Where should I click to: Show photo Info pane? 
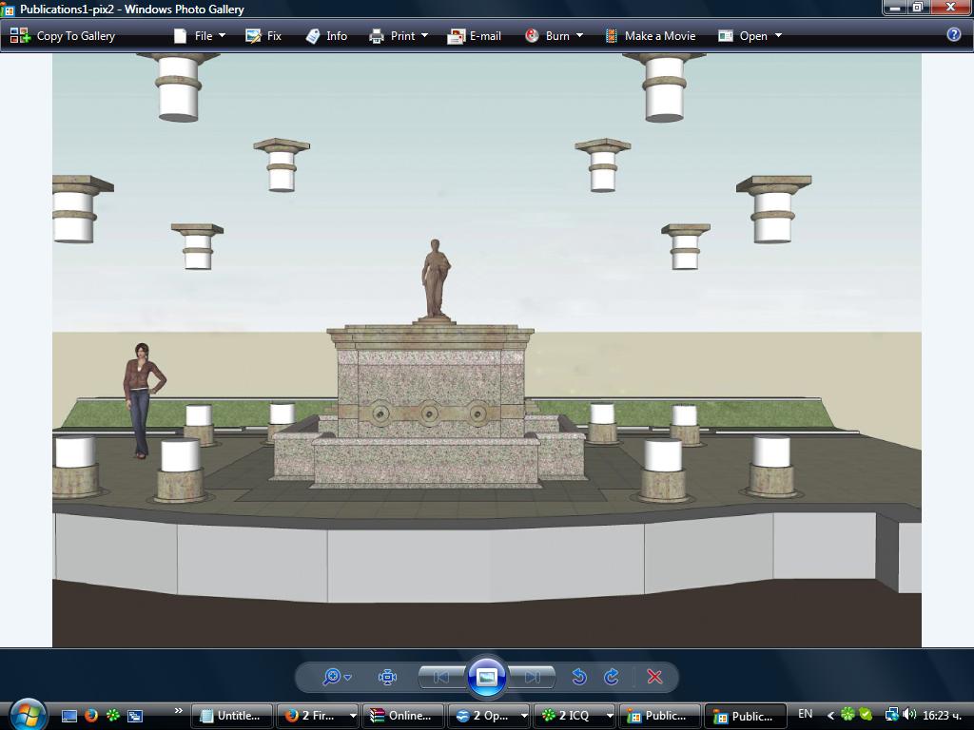[327, 36]
